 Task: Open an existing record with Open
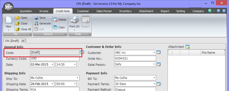[22, 18]
